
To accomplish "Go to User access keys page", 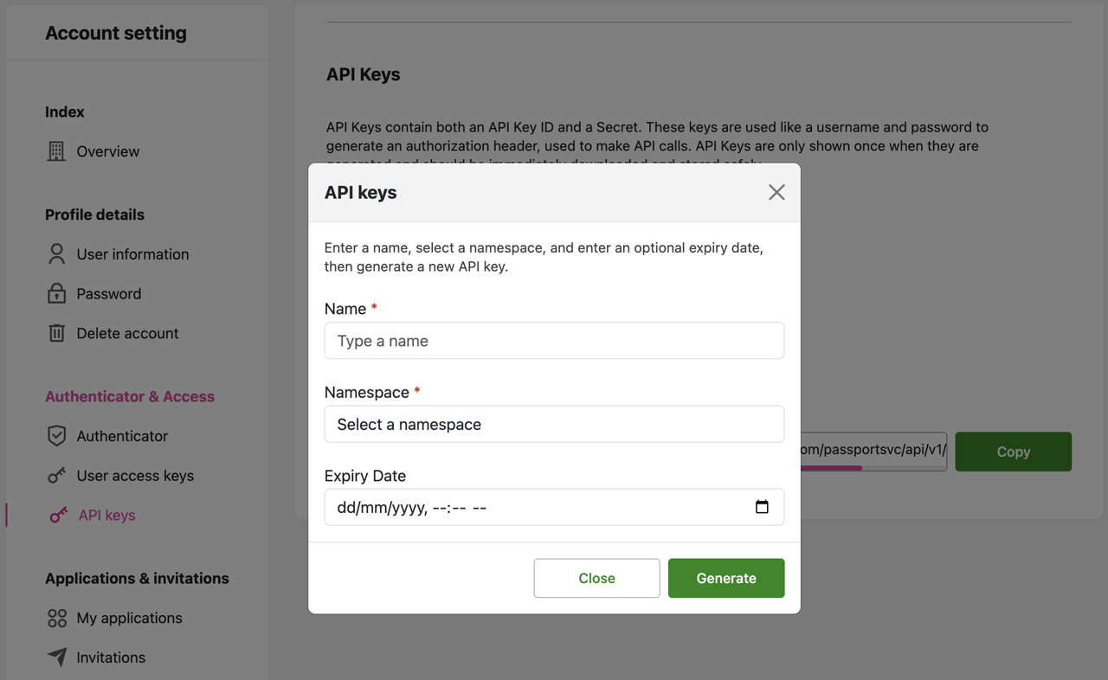I will coord(135,476).
